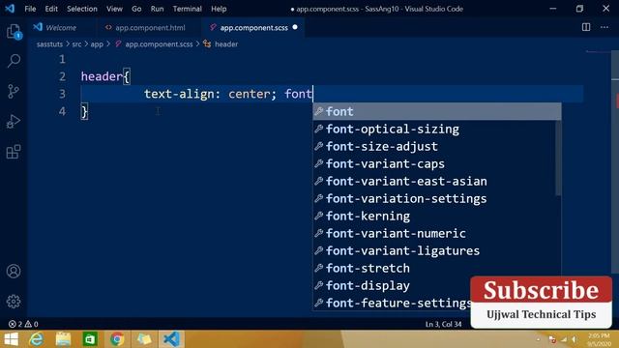Screen dimensions: 619x348
Task: Select the font-variant-numeric suggestion
Action: (434, 233)
